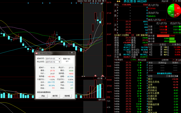Click the help icon beside 业绩预测
The image size is (181, 113).
pyautogui.click(x=173, y=60)
